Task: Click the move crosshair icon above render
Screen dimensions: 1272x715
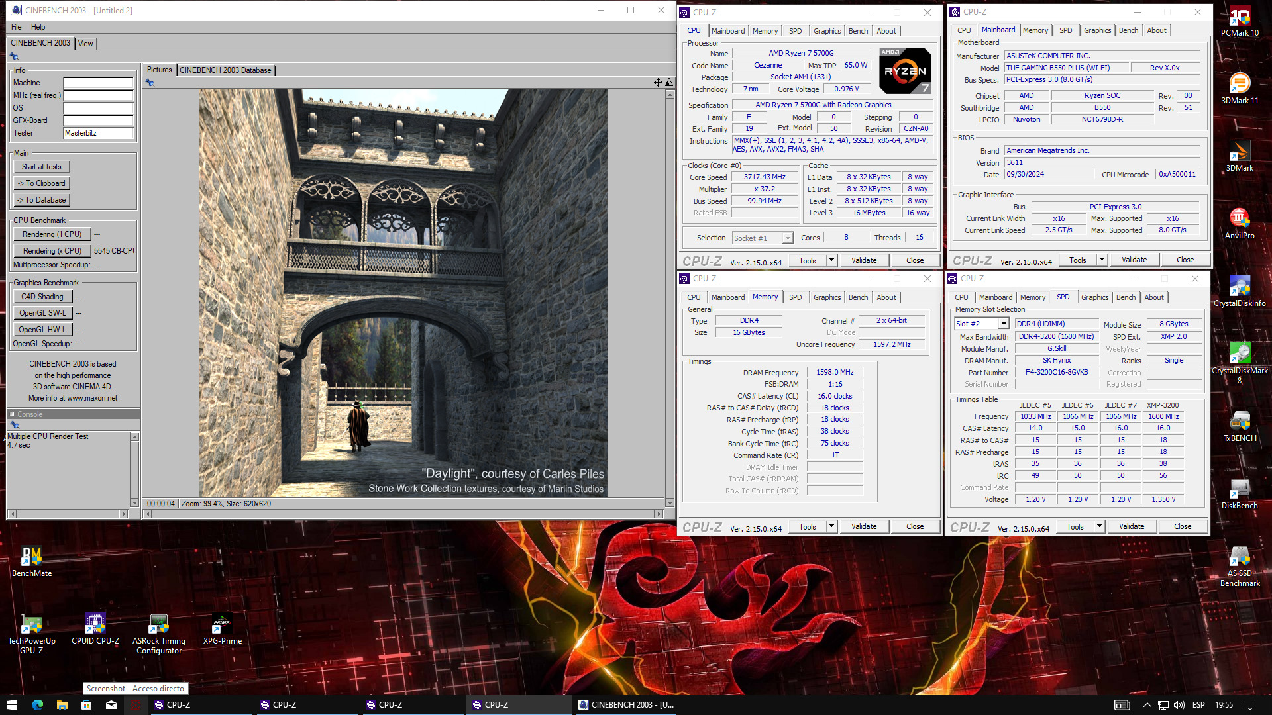Action: point(658,83)
